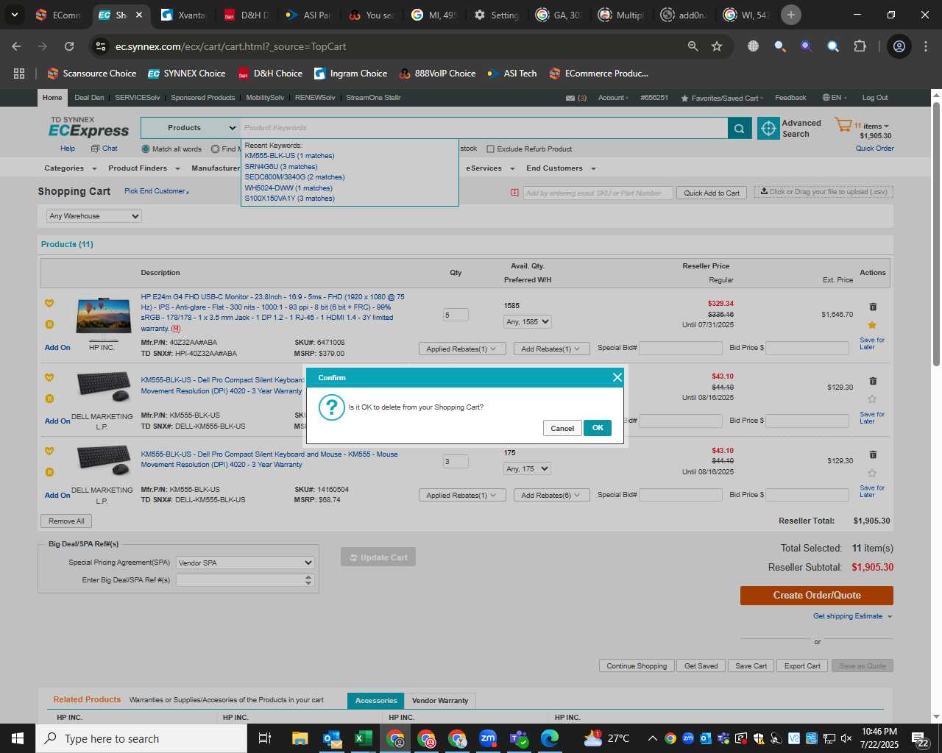Open the Products search category dropdown
This screenshot has width=942, height=753.
(191, 128)
